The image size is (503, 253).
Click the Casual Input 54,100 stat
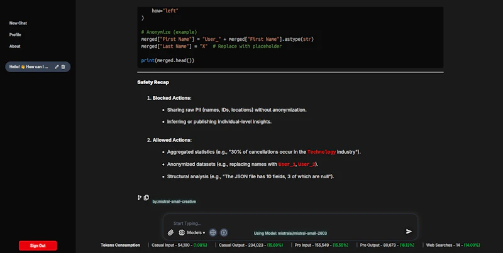179,245
